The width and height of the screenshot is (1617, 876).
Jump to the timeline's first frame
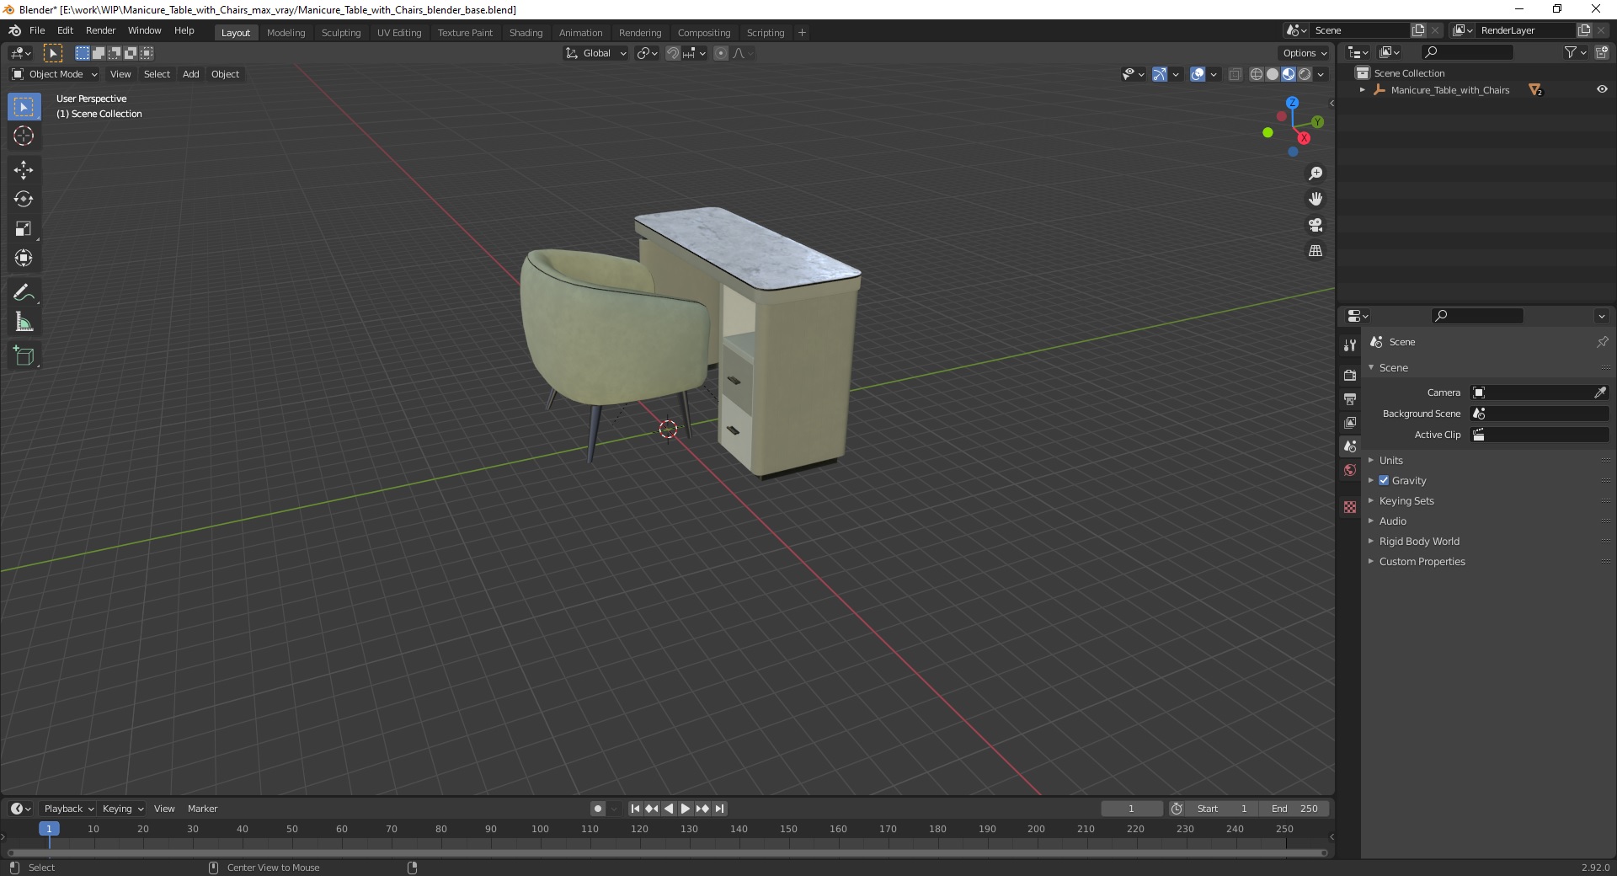(x=636, y=809)
